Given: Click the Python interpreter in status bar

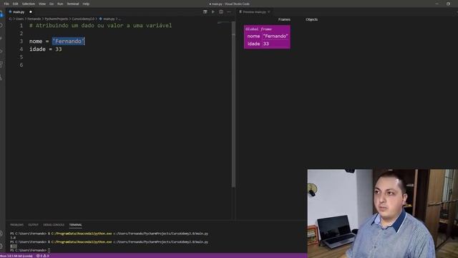Looking at the screenshot, I should point(16,256).
